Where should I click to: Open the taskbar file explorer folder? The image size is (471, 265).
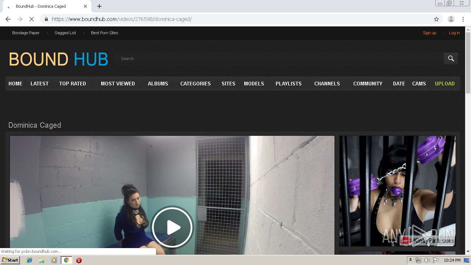tap(42, 260)
